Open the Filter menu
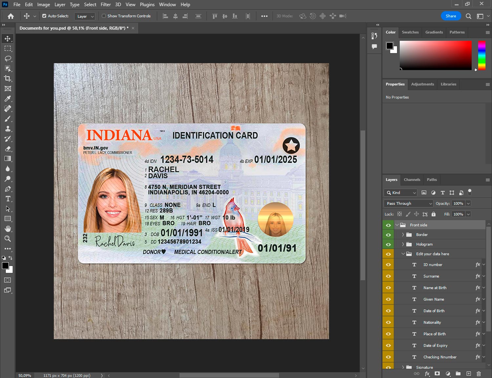 [x=105, y=5]
